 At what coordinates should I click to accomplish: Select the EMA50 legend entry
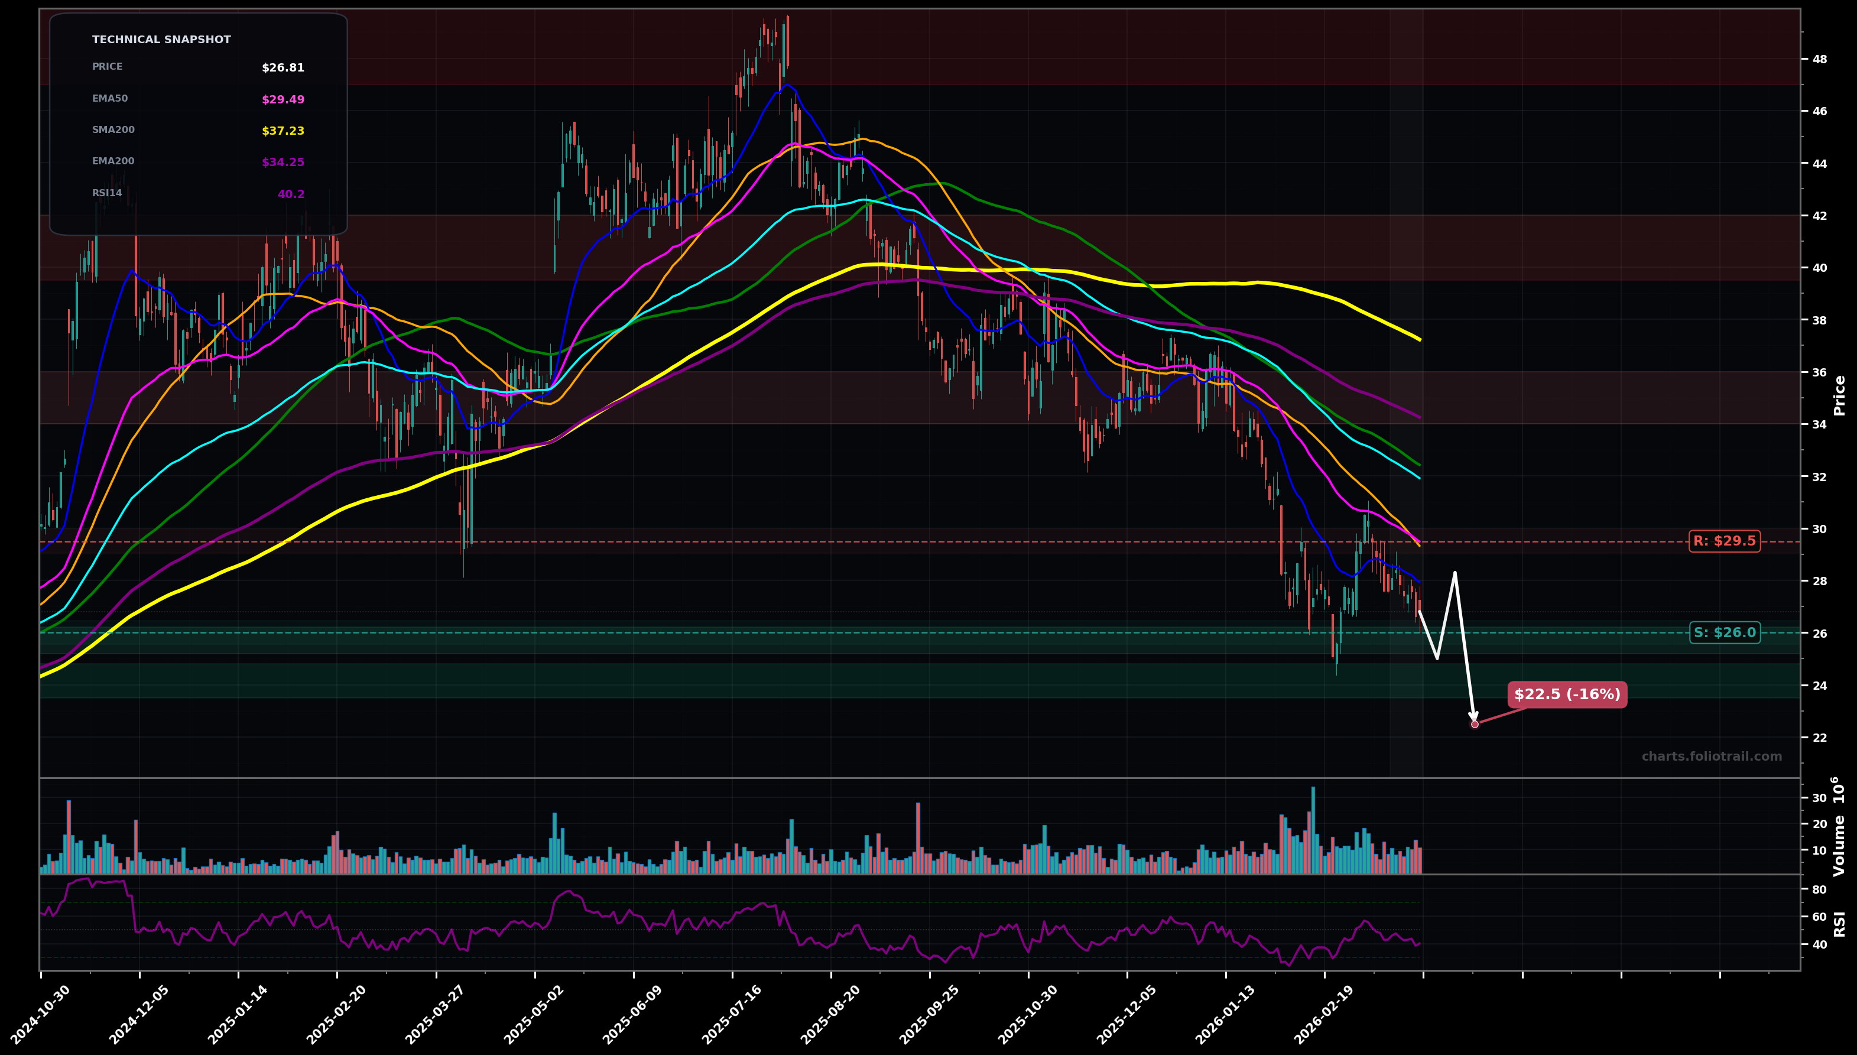pos(109,98)
